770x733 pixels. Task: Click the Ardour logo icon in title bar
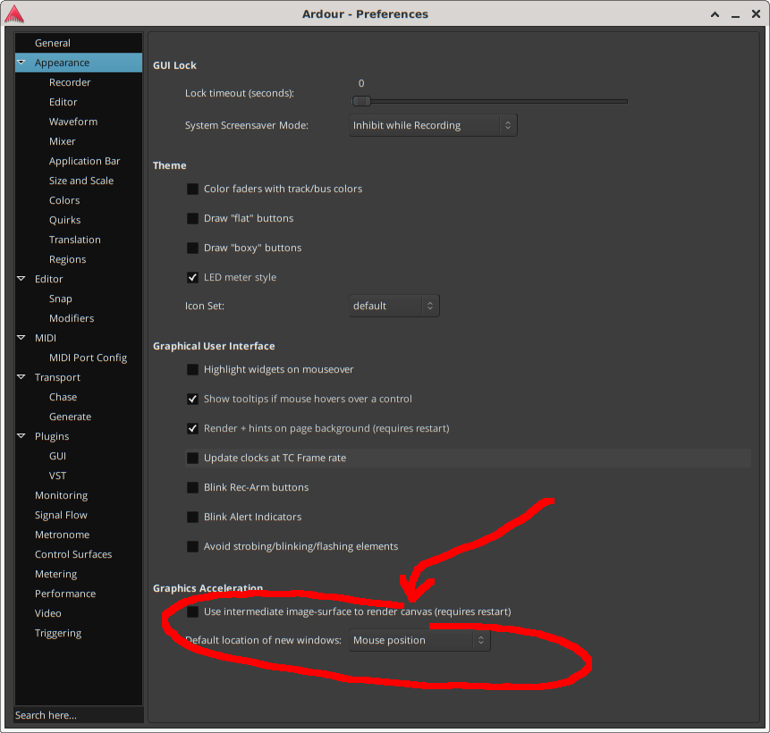14,13
